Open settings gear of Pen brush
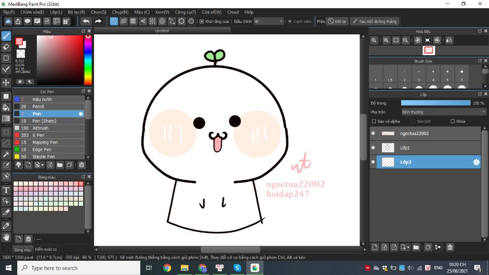The height and width of the screenshot is (275, 489). [x=81, y=114]
